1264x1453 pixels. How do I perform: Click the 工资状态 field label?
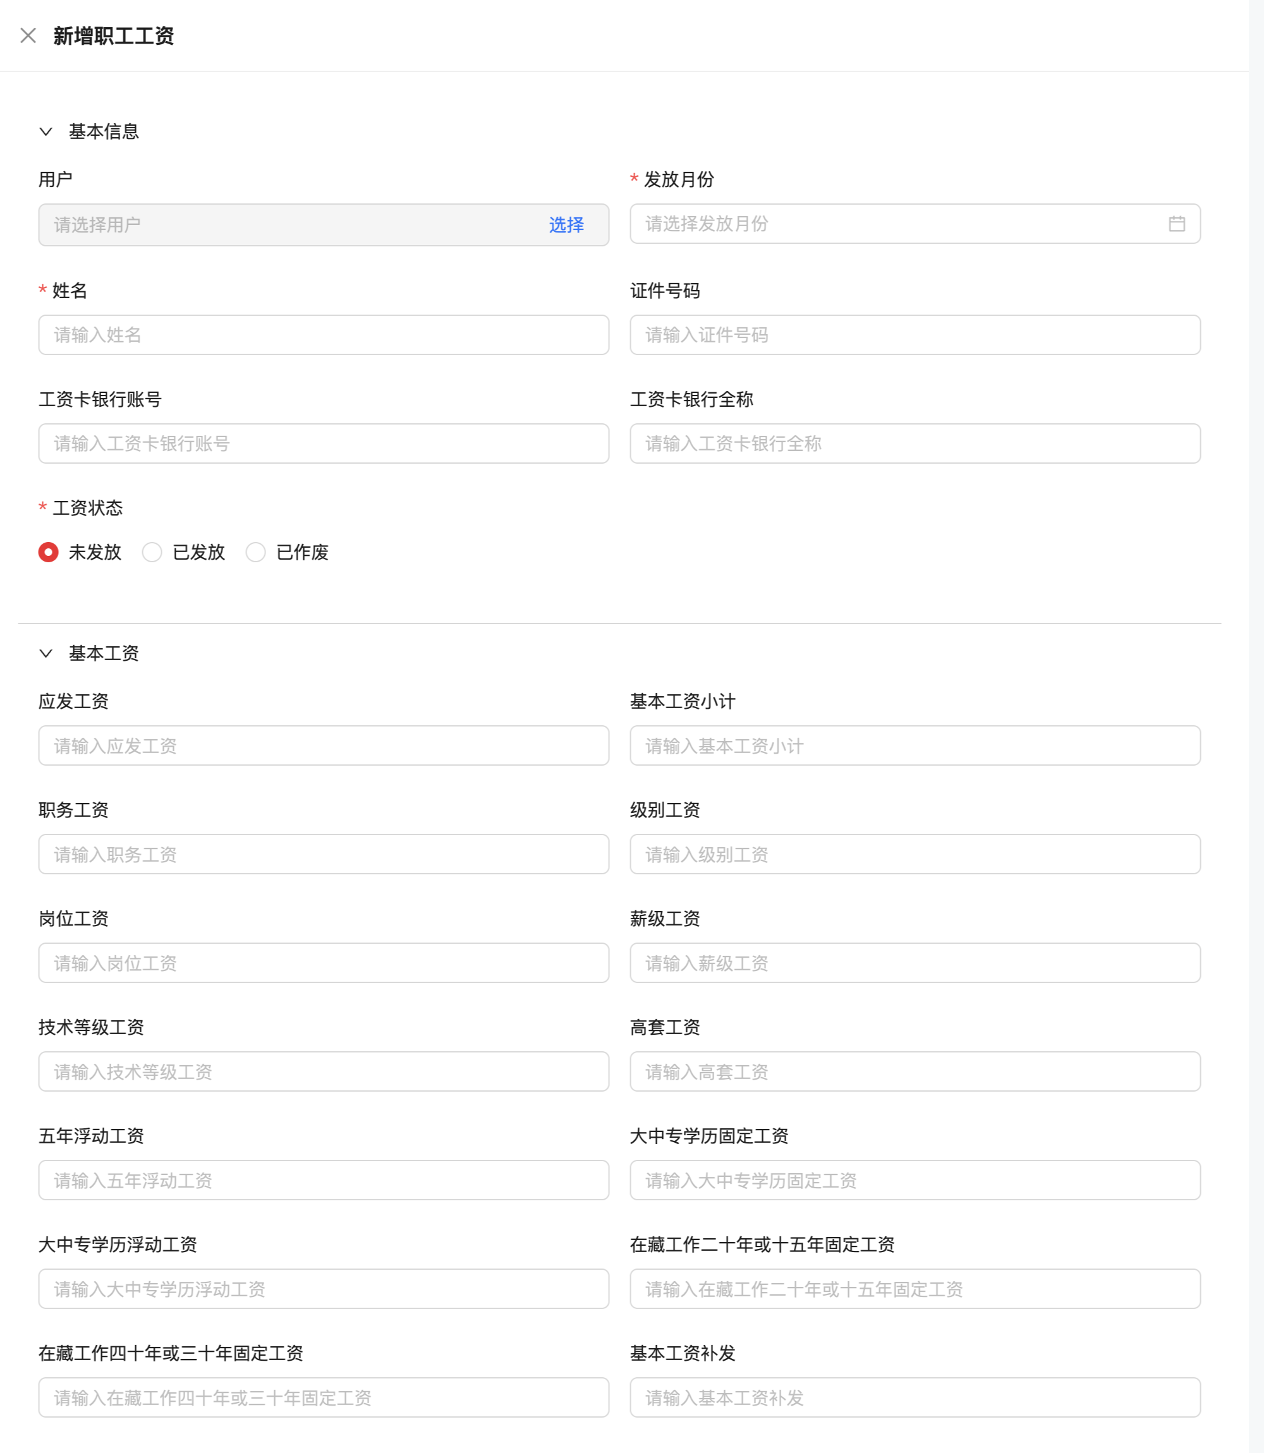pos(87,507)
